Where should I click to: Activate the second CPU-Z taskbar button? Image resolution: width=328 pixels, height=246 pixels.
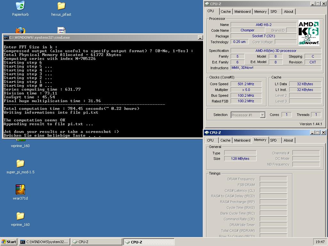pyautogui.click(x=149, y=242)
